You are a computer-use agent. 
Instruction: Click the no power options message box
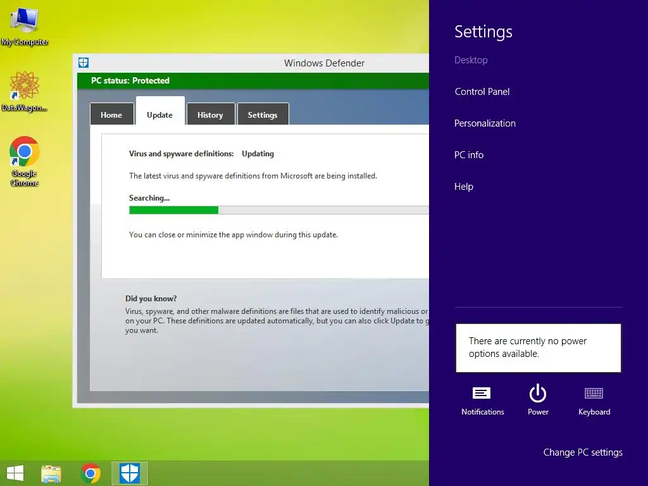(x=538, y=348)
